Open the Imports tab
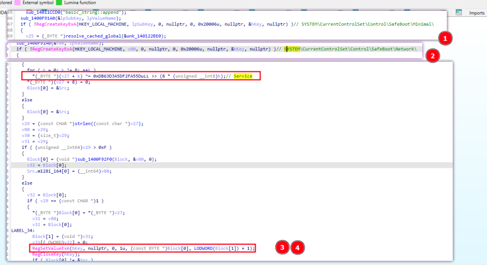487x265 pixels. [477, 13]
